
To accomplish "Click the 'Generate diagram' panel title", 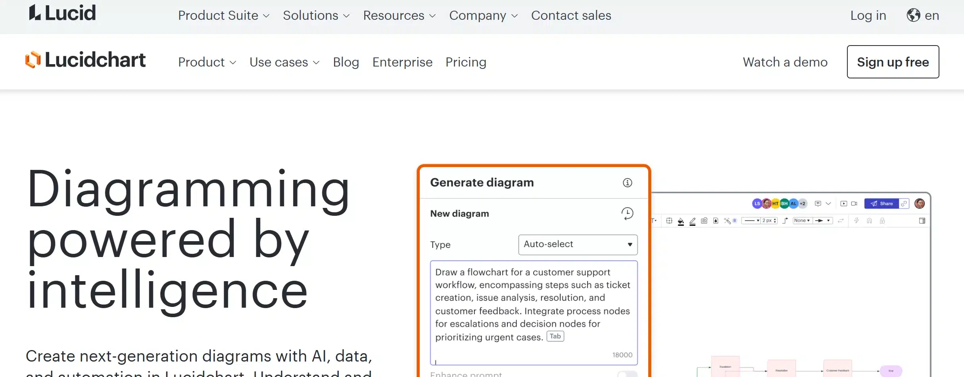I will click(x=482, y=183).
